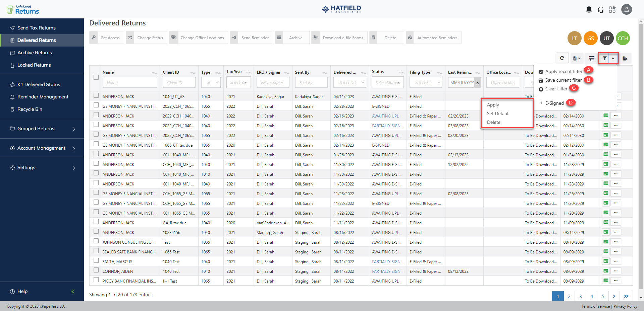Viewport: 644px width, 311px height.
Task: Expand the saved filters dropdown arrow
Action: pyautogui.click(x=613, y=58)
